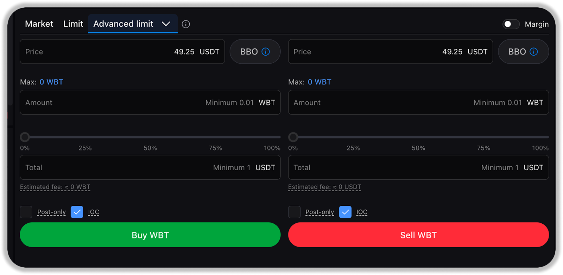Viewport: 563px width, 275px height.
Task: Click the info icon beside Advanced limit
Action: tap(186, 24)
